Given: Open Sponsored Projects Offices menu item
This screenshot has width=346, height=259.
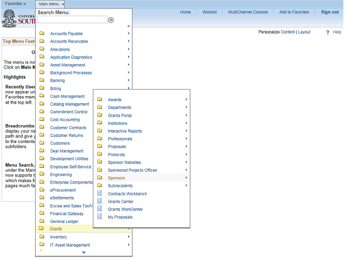Looking at the screenshot, I should 132,170.
